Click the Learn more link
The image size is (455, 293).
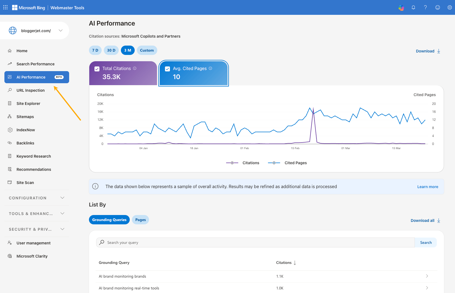click(427, 186)
